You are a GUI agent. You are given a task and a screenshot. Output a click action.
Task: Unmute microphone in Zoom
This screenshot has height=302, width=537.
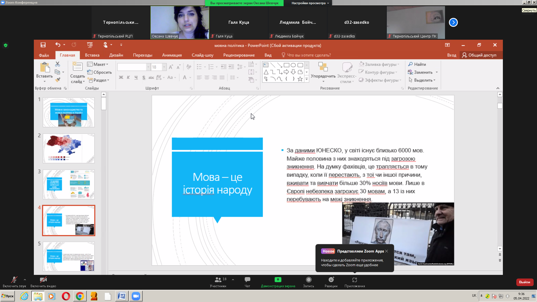click(14, 282)
